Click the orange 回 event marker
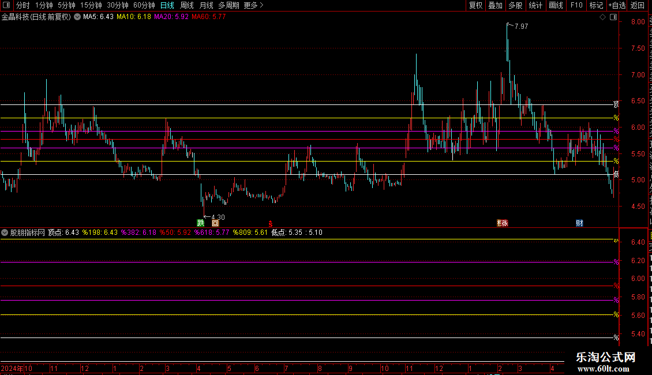 215,223
